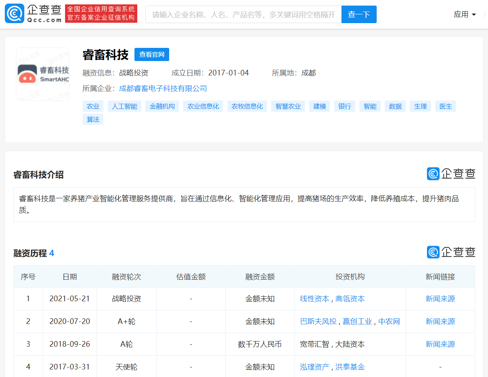Expand the 应用 dropdown menu

click(465, 14)
